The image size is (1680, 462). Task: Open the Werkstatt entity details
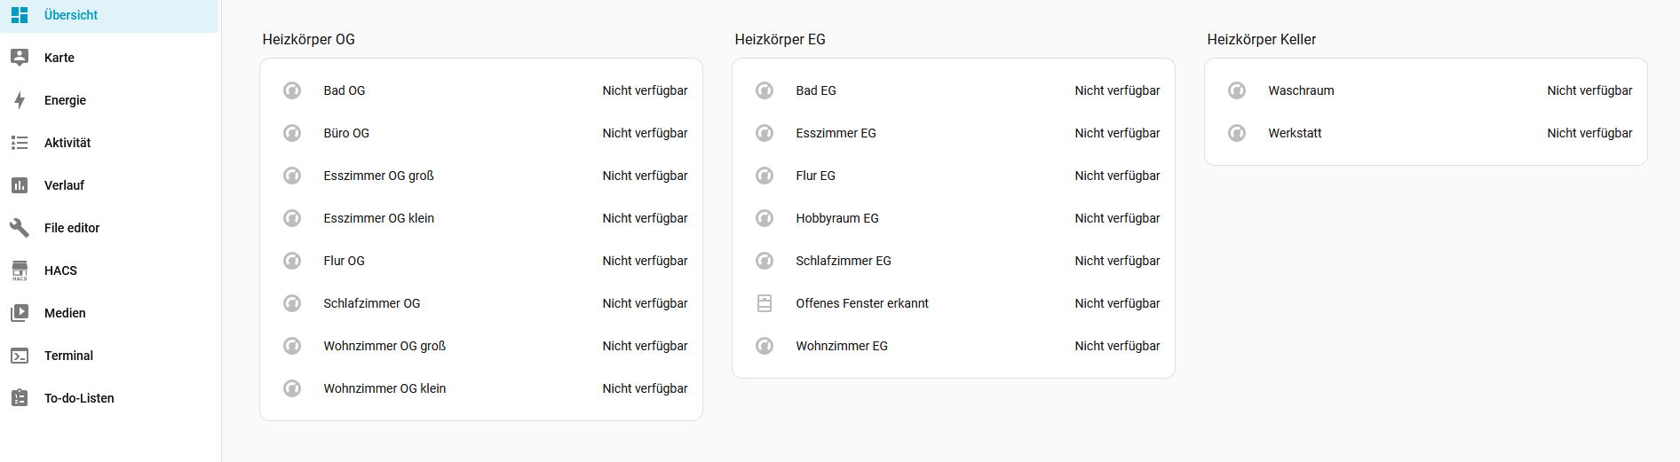[1295, 133]
